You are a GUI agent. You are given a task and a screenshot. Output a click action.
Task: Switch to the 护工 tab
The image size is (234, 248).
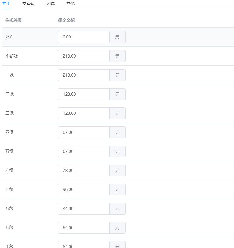click(6, 4)
